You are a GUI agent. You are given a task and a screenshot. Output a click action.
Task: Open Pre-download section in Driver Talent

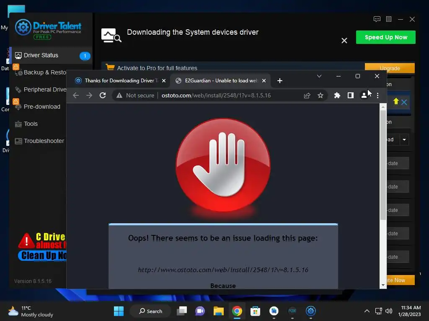(38, 107)
